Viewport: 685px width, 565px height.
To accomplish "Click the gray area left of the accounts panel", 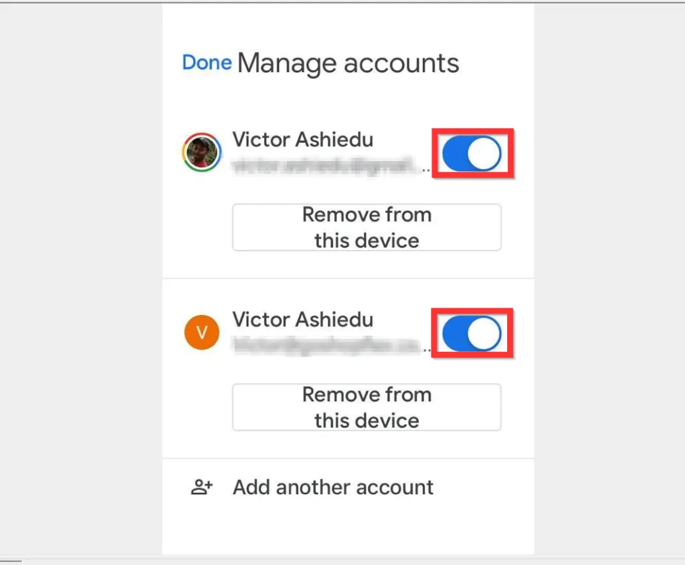I will point(80,281).
